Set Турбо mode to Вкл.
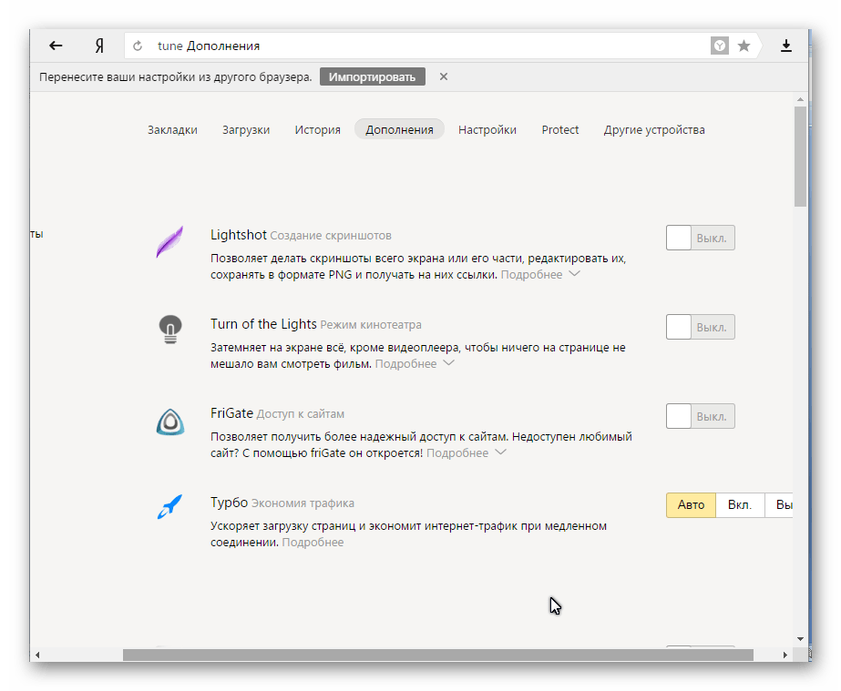The height and width of the screenshot is (691, 841). [740, 505]
